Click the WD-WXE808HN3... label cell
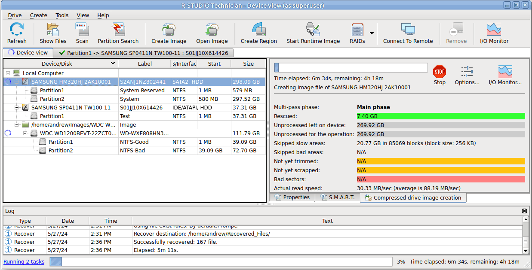Viewport: 532px width, 270px height. tap(145, 133)
